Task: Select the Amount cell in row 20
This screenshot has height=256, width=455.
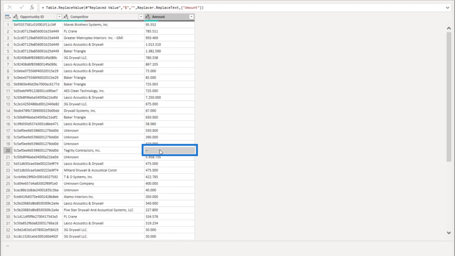Action: coord(170,150)
